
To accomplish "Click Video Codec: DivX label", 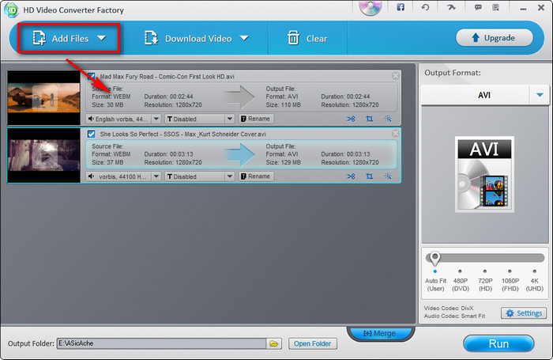I will point(449,308).
